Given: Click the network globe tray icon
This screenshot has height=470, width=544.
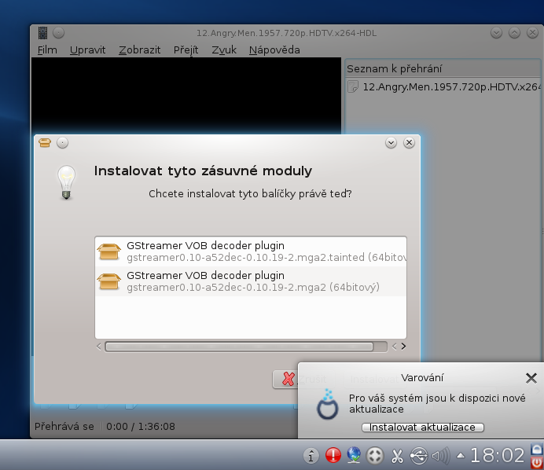Looking at the screenshot, I should (x=355, y=455).
